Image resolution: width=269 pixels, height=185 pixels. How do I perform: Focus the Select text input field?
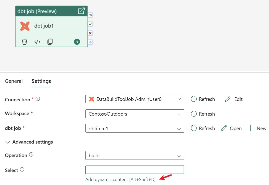tap(135, 170)
